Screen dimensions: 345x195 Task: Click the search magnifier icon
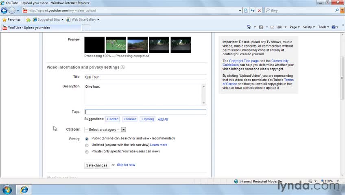337,10
